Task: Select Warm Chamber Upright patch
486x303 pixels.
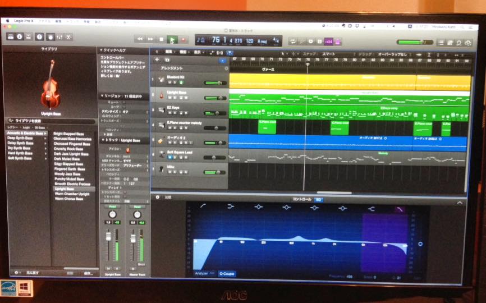Action: 72,194
